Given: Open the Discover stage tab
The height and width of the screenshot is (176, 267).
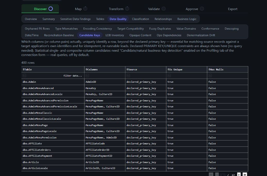Looking at the screenshot, I should click(x=40, y=9).
